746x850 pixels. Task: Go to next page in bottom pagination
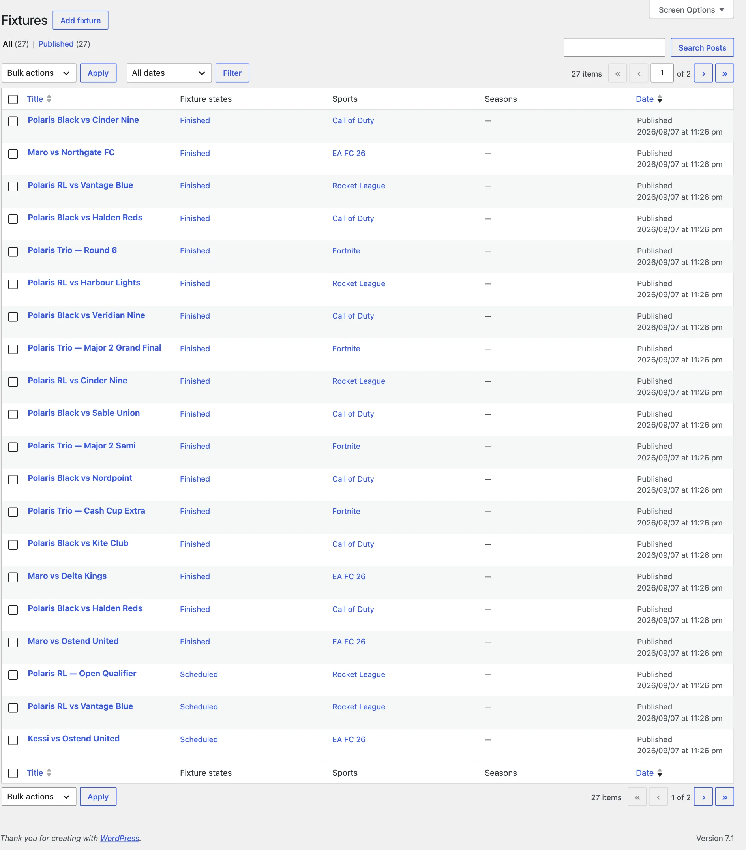coord(703,797)
